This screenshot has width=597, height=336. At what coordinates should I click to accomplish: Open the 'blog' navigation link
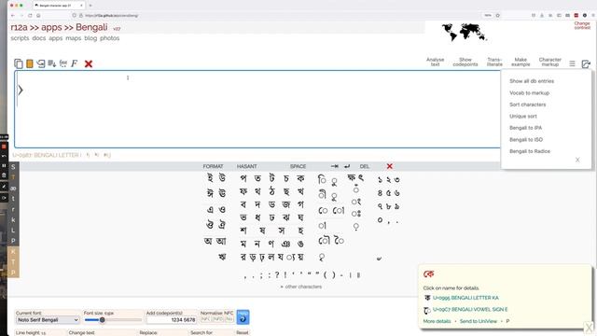pos(90,38)
